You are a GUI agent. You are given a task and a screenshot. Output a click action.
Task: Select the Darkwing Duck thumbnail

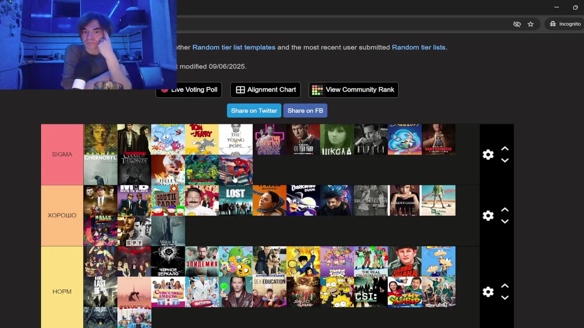click(x=303, y=200)
